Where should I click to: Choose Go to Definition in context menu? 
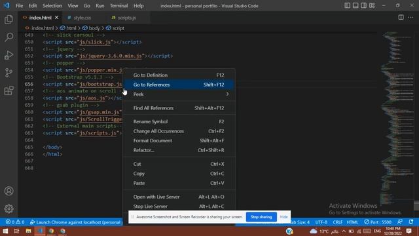point(179,75)
